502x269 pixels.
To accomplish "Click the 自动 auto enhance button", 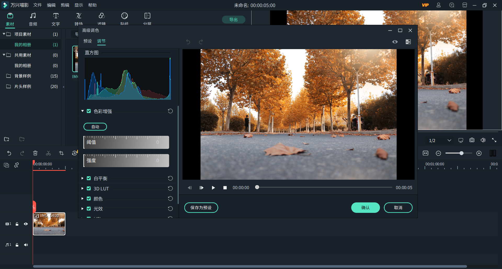I will pyautogui.click(x=95, y=127).
